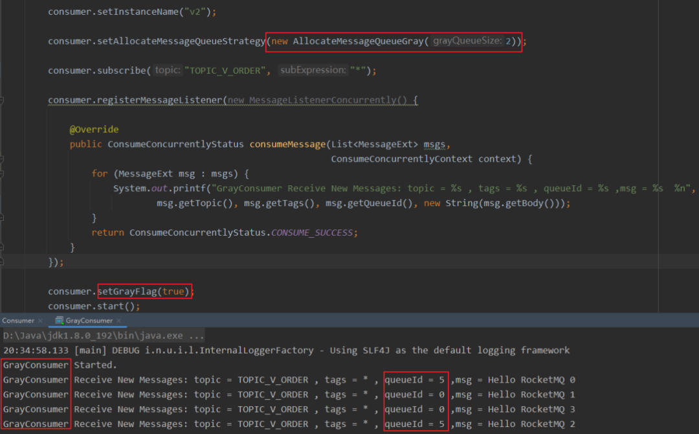This screenshot has height=434, width=699.
Task: Select the "TOPIC_V_ORDER" string literal
Action: point(225,71)
